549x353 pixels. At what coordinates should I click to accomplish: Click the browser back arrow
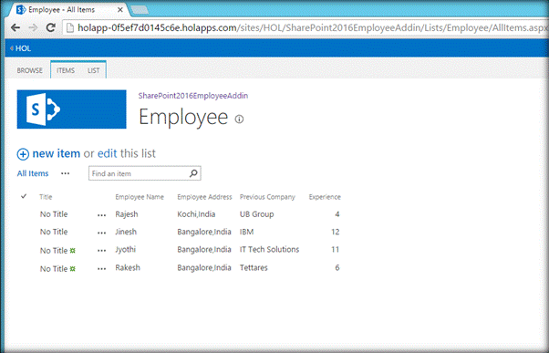click(x=16, y=27)
